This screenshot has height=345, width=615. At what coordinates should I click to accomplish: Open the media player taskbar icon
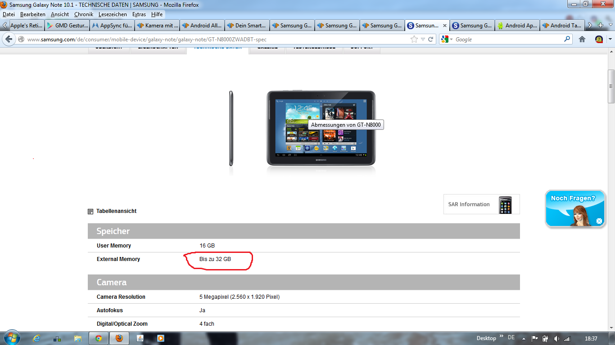click(x=161, y=338)
